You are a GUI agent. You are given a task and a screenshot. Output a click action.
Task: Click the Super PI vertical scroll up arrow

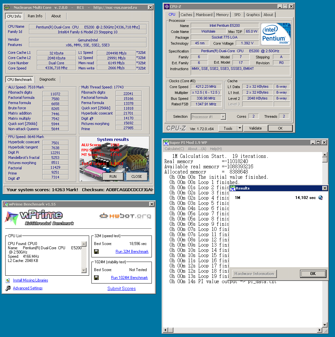coord(325,155)
